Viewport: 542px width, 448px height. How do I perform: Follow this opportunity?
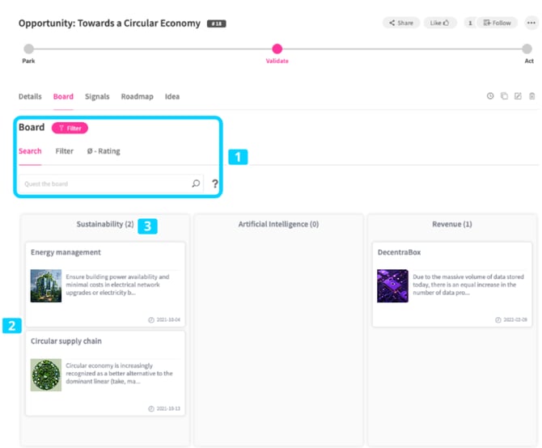pyautogui.click(x=497, y=23)
